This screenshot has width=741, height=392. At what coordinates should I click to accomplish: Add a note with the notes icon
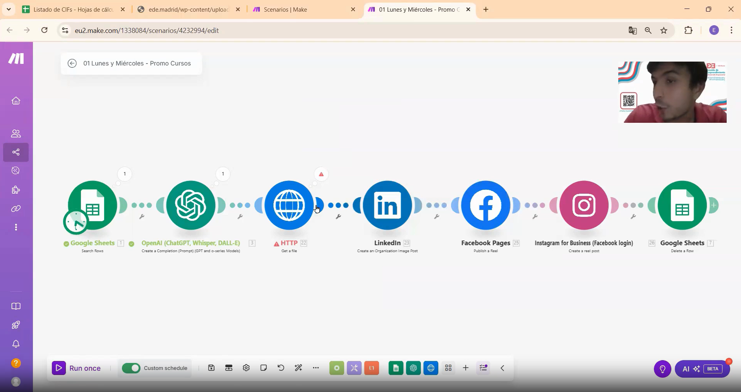coord(264,368)
